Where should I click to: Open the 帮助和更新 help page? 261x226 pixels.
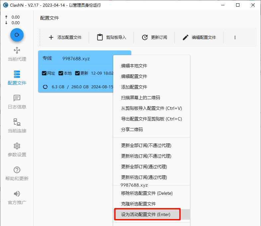click(x=17, y=174)
